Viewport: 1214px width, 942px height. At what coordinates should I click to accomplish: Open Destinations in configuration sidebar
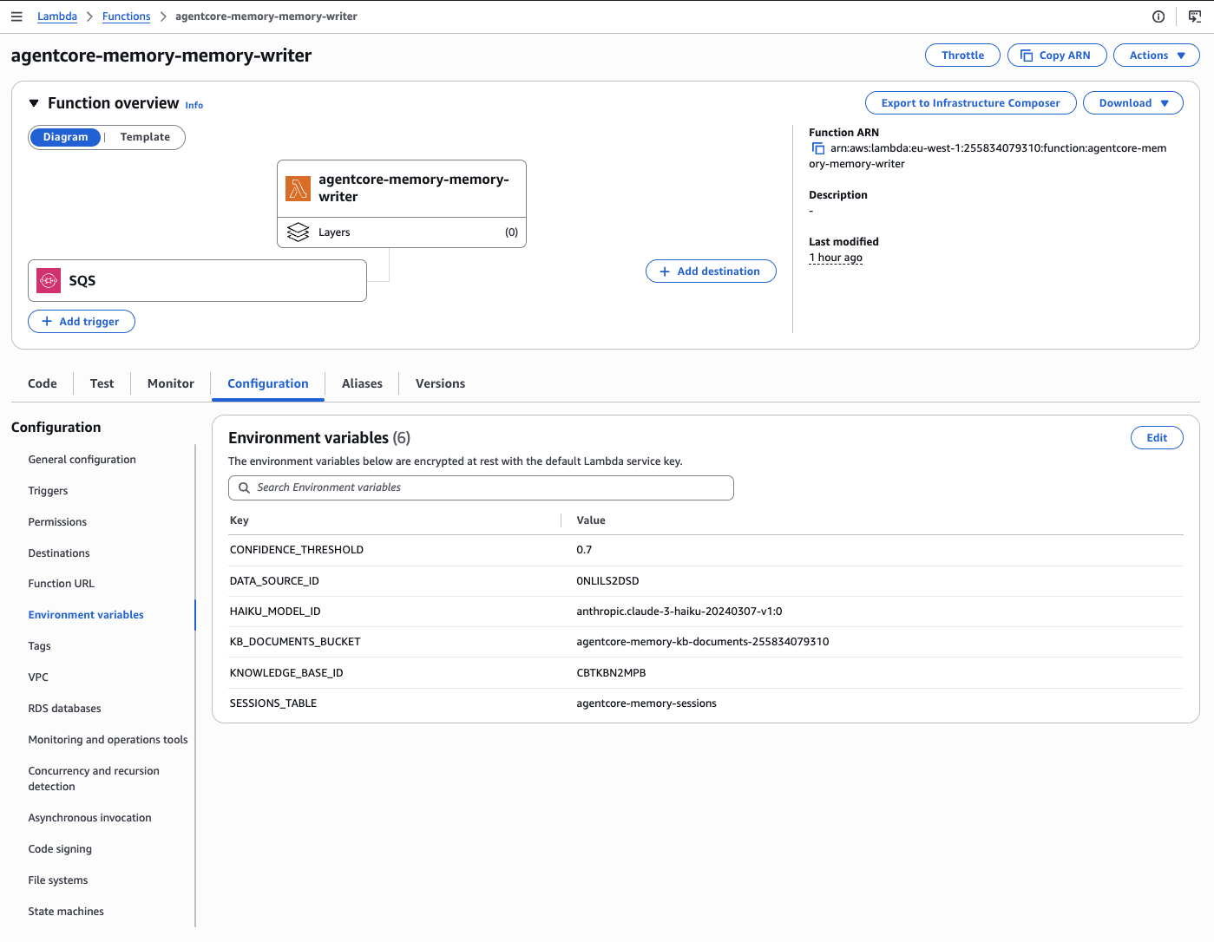click(x=59, y=553)
